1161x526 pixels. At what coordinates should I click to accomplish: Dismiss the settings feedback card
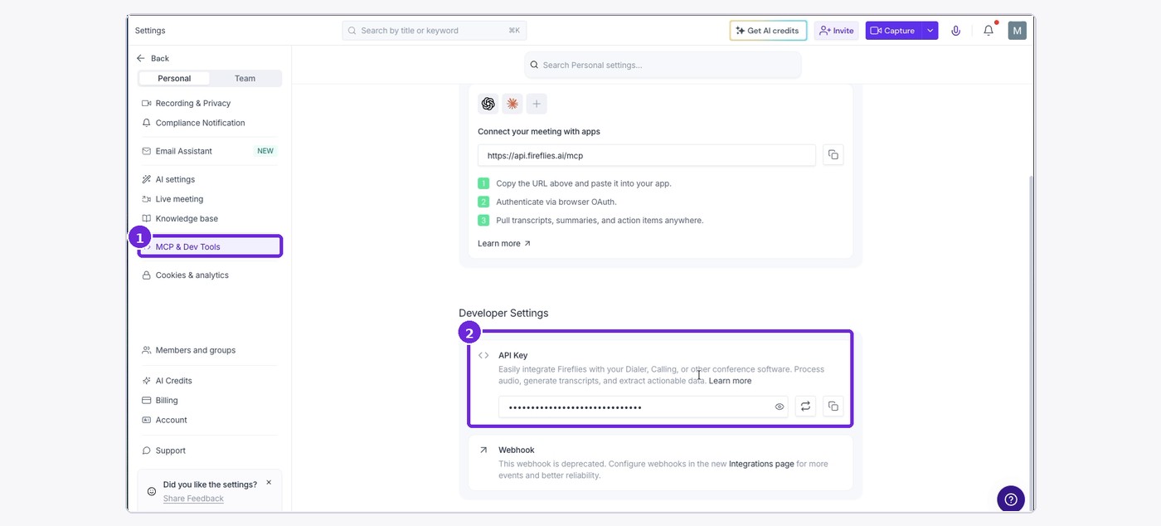coord(269,482)
